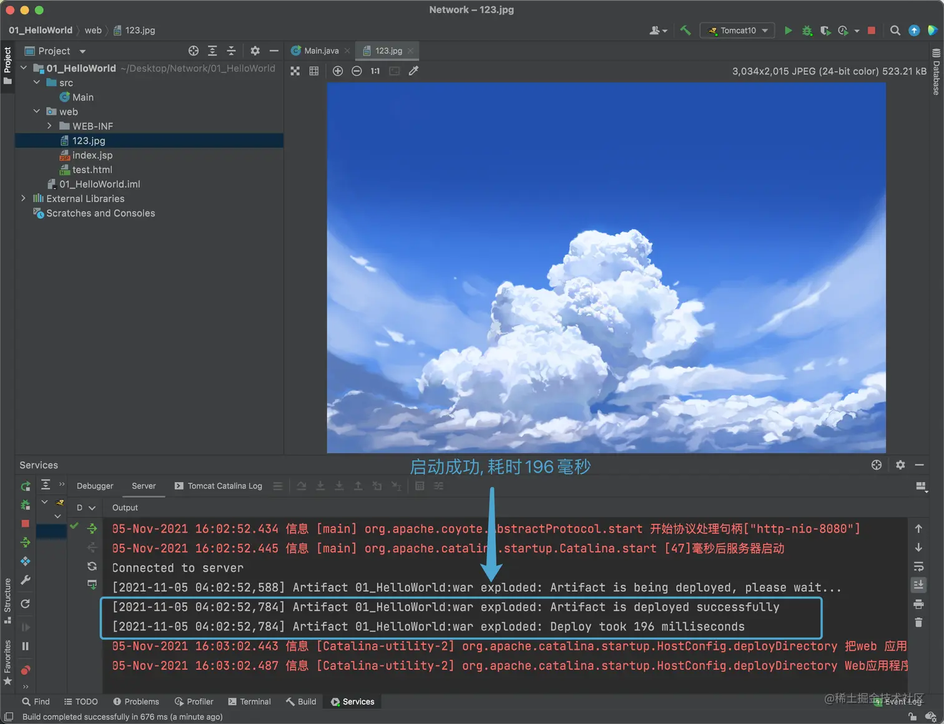Collapse the 01_HelloWorld project root
Image resolution: width=944 pixels, height=724 pixels.
pos(24,68)
